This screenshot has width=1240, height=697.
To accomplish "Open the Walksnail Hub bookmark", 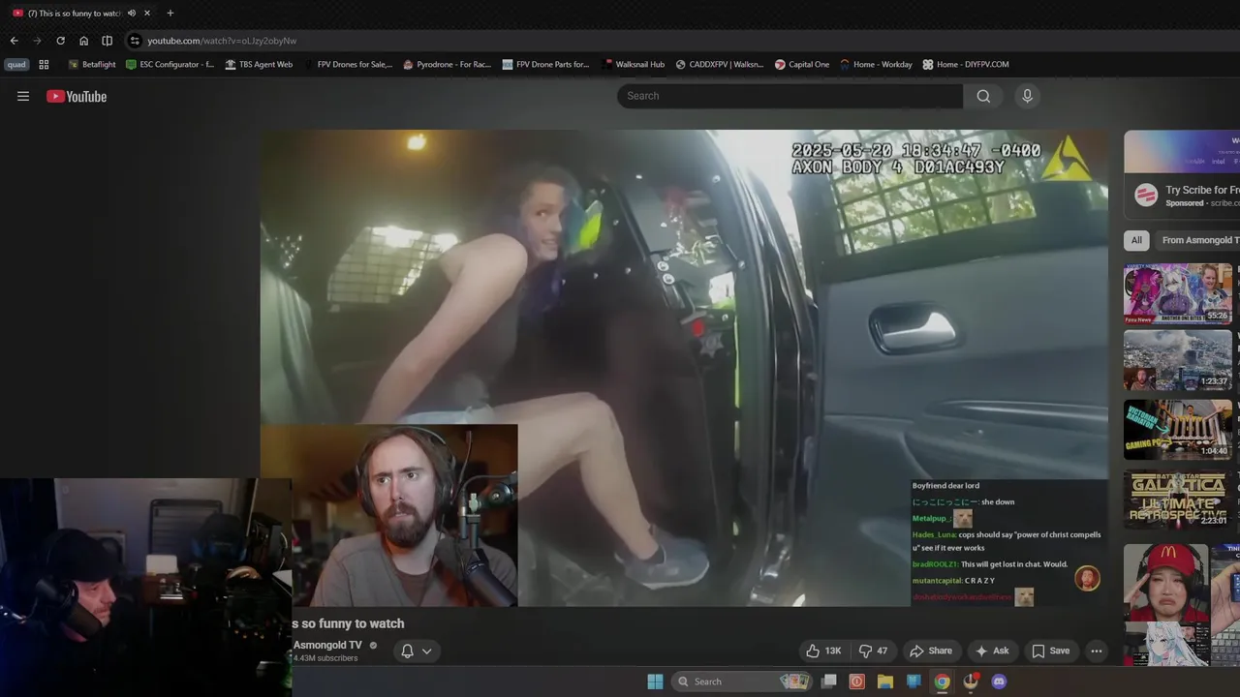I will [x=633, y=65].
